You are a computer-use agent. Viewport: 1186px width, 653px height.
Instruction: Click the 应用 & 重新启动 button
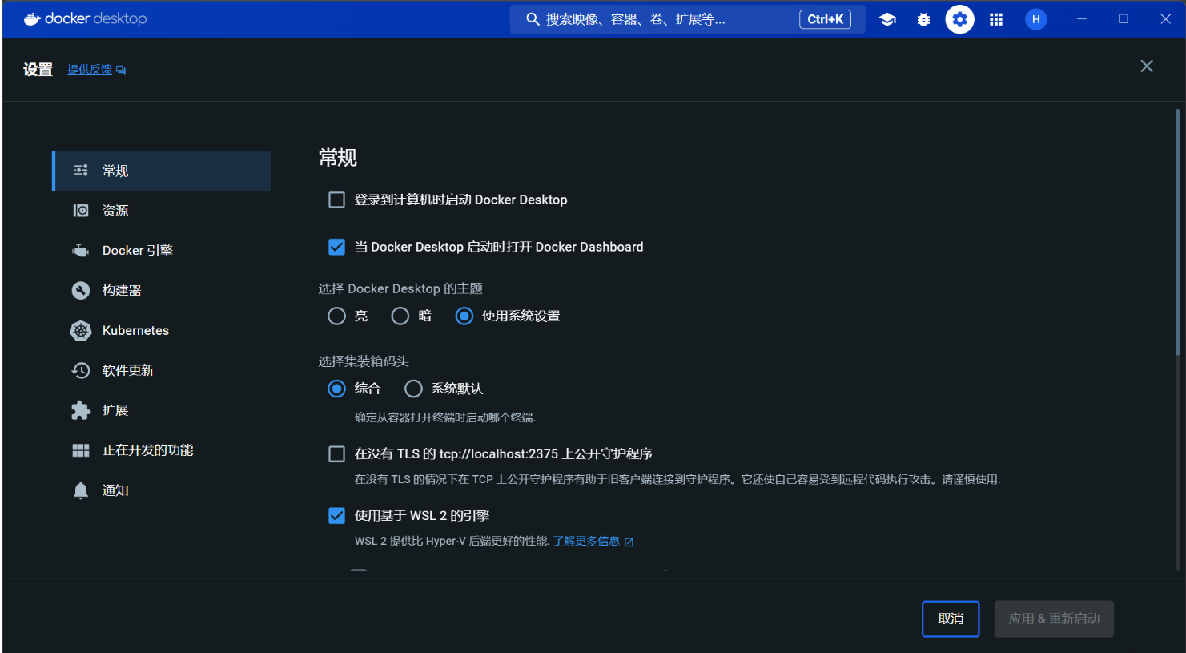pyautogui.click(x=1054, y=619)
